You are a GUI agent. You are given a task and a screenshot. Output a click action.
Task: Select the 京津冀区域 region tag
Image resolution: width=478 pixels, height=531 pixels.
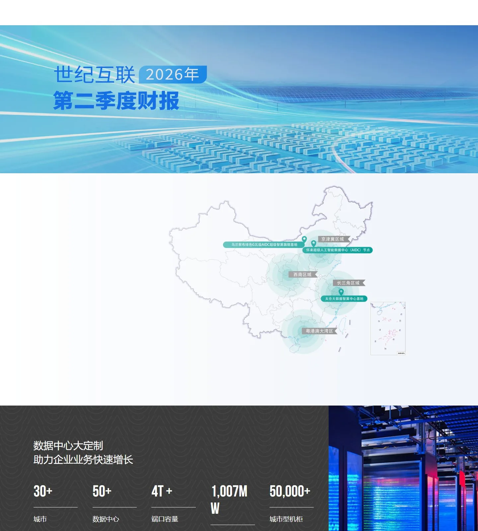334,239
